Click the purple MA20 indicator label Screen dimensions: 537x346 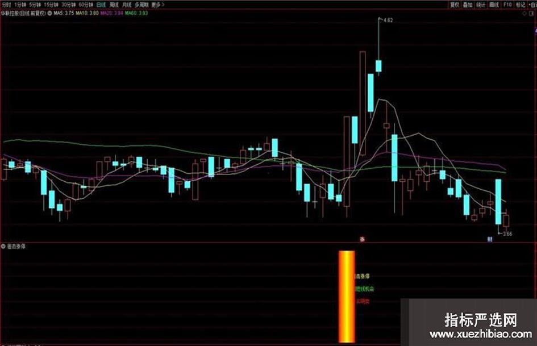tap(111, 14)
